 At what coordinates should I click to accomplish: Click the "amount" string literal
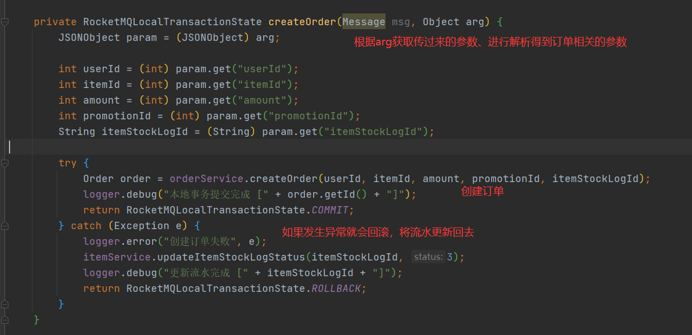tap(262, 100)
